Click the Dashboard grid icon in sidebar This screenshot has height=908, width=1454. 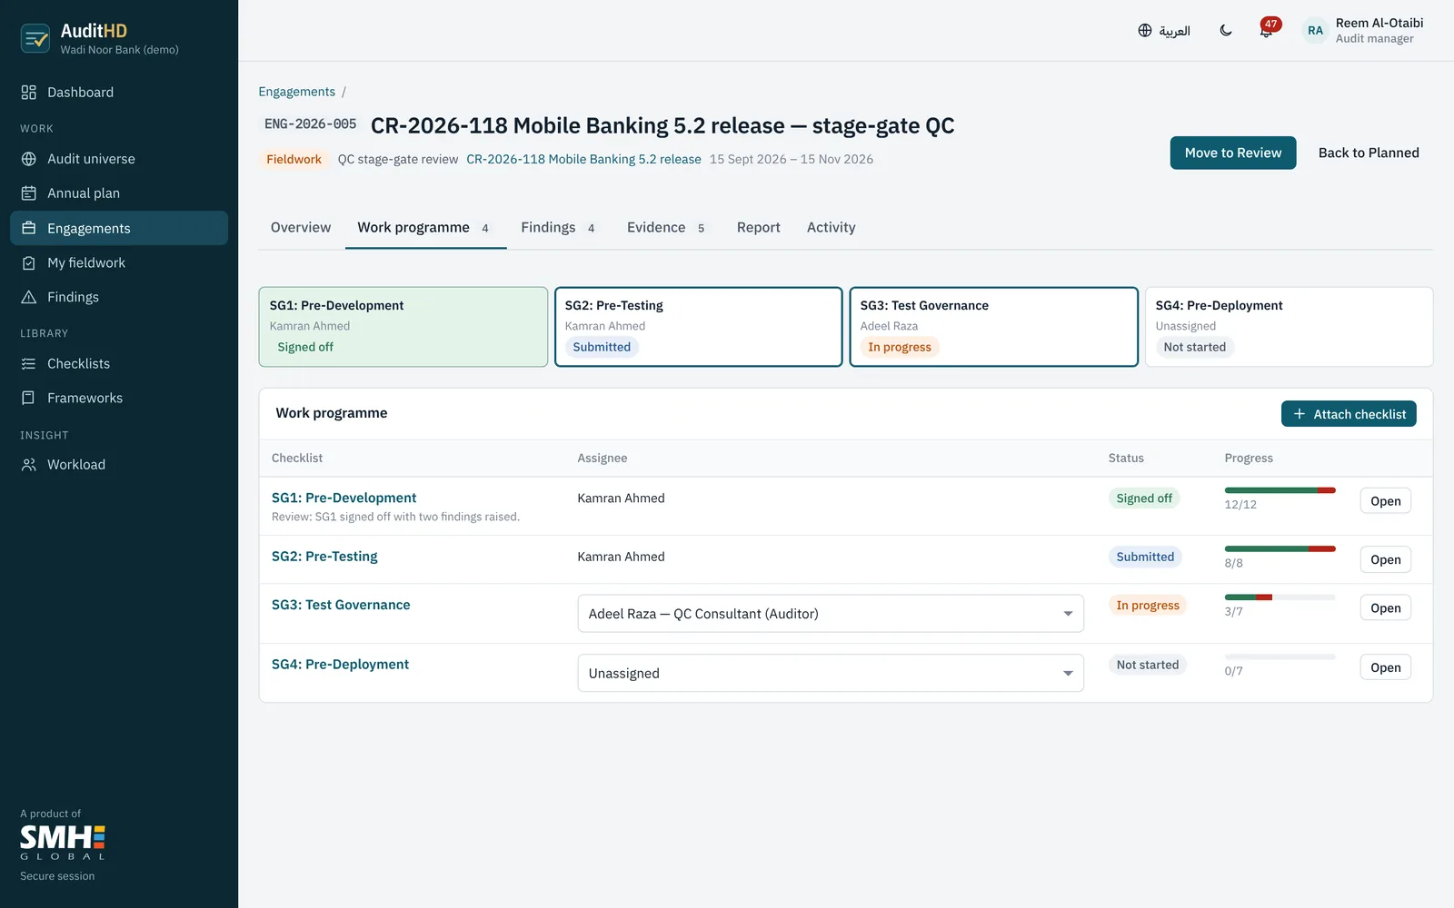pyautogui.click(x=29, y=93)
